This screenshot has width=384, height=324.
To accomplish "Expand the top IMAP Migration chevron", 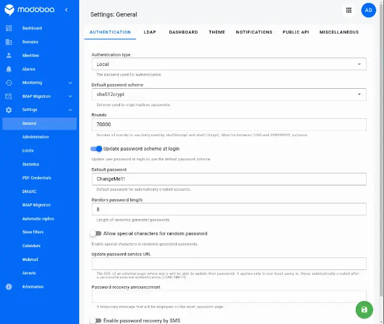I will point(70,96).
